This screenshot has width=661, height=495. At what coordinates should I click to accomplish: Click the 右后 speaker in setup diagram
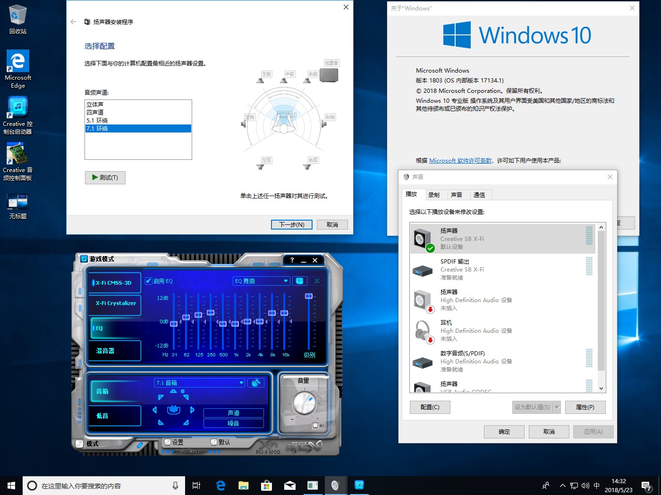click(x=307, y=166)
